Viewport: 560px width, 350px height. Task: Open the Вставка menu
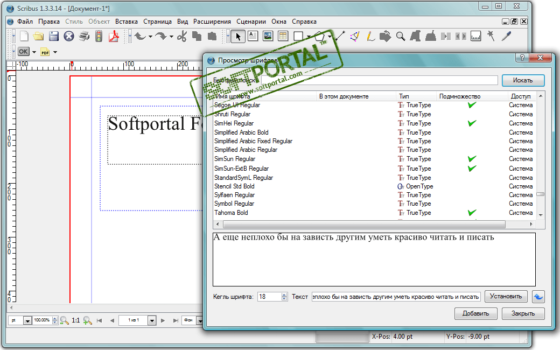127,22
